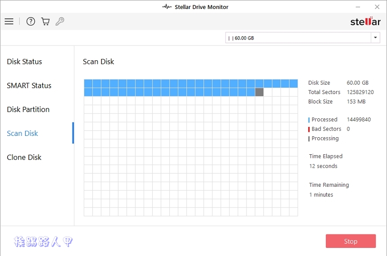Switch to Disk Partition section
The height and width of the screenshot is (256, 387).
tap(28, 109)
